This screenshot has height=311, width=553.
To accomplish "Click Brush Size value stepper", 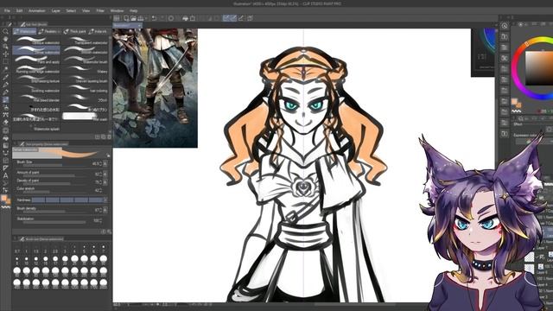I will [x=100, y=163].
